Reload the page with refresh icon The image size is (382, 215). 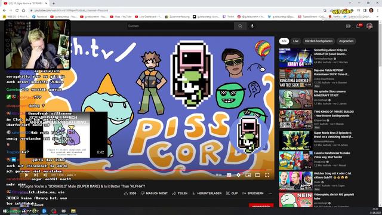(x=17, y=11)
